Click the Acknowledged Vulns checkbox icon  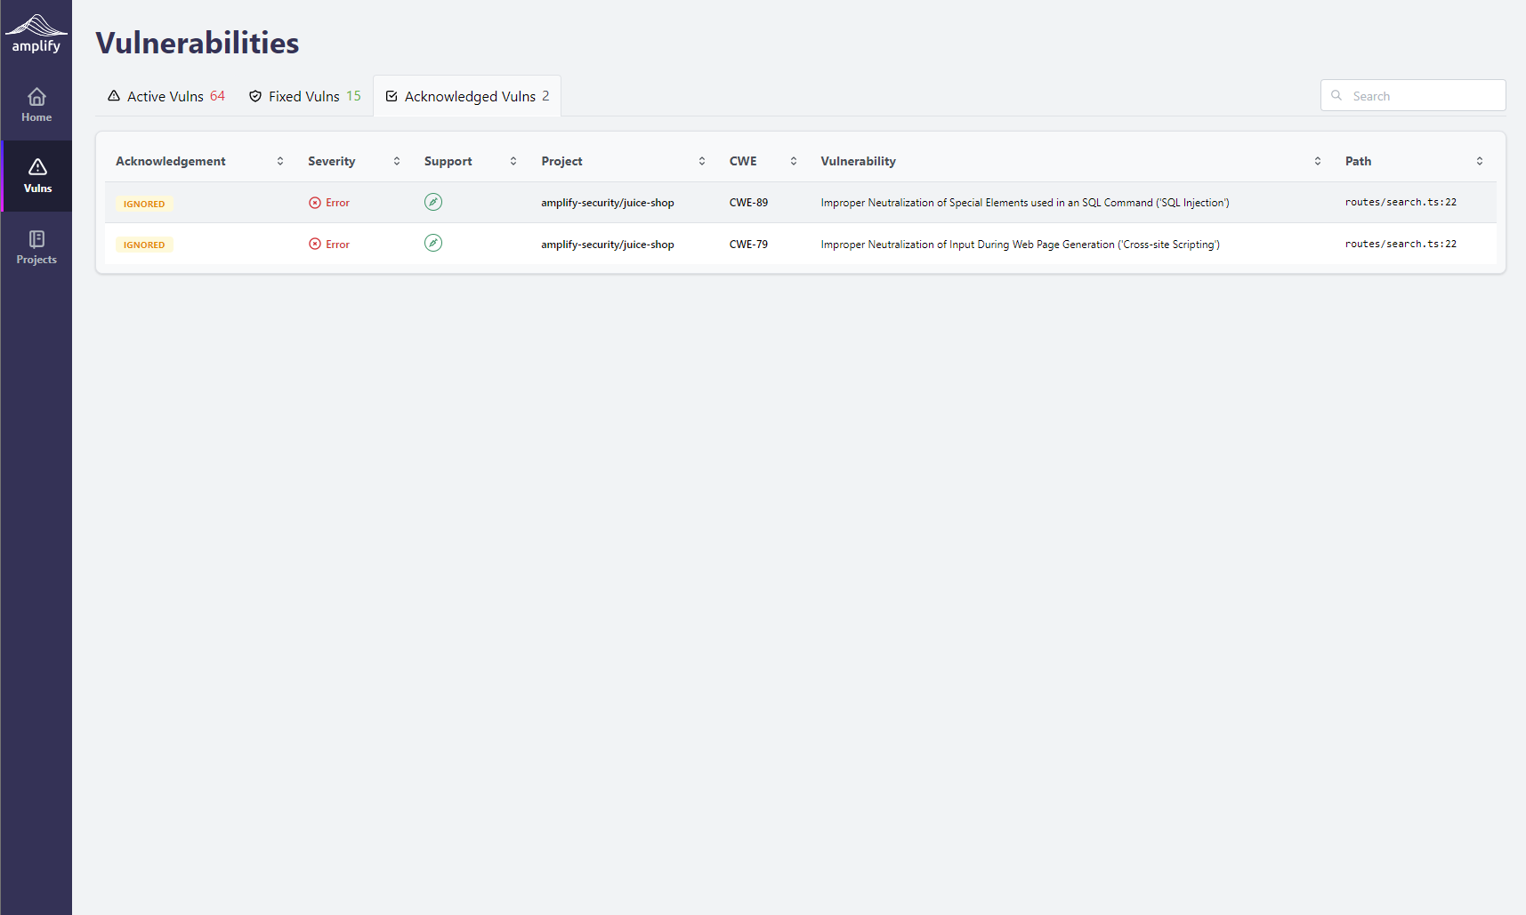(392, 96)
